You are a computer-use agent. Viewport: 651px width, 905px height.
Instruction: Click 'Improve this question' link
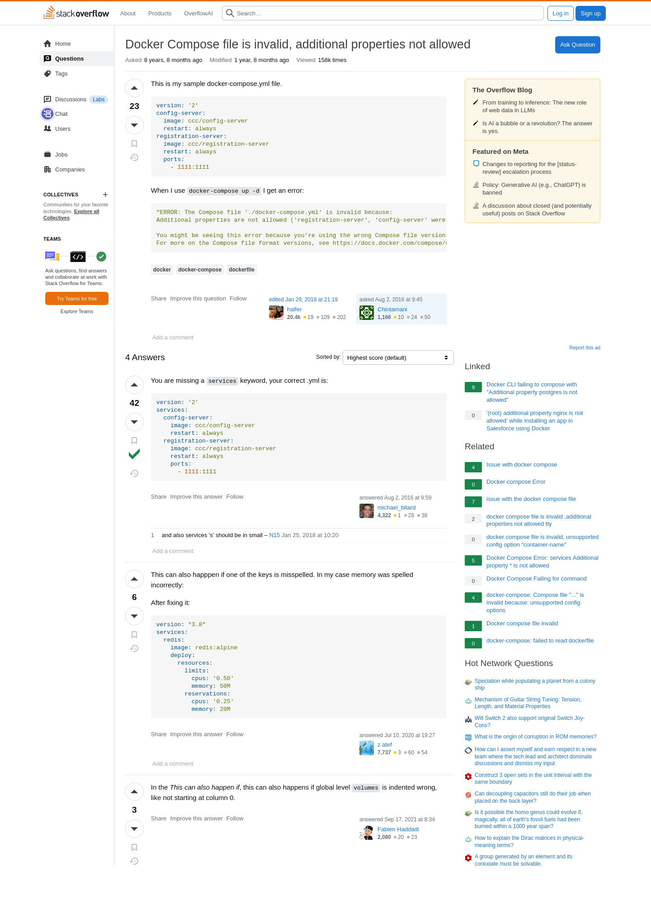pyautogui.click(x=198, y=299)
